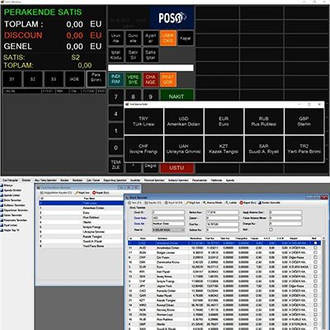The width and height of the screenshot is (330, 330).
Task: Toggle Aktif checkbox on USD row
Action: (x=315, y=243)
